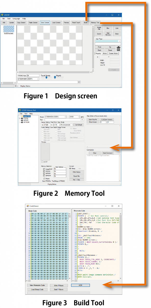Click the Load Screen button
The image size is (151, 308).
pos(56,23)
